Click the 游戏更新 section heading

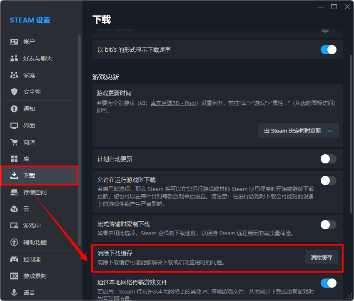point(106,77)
